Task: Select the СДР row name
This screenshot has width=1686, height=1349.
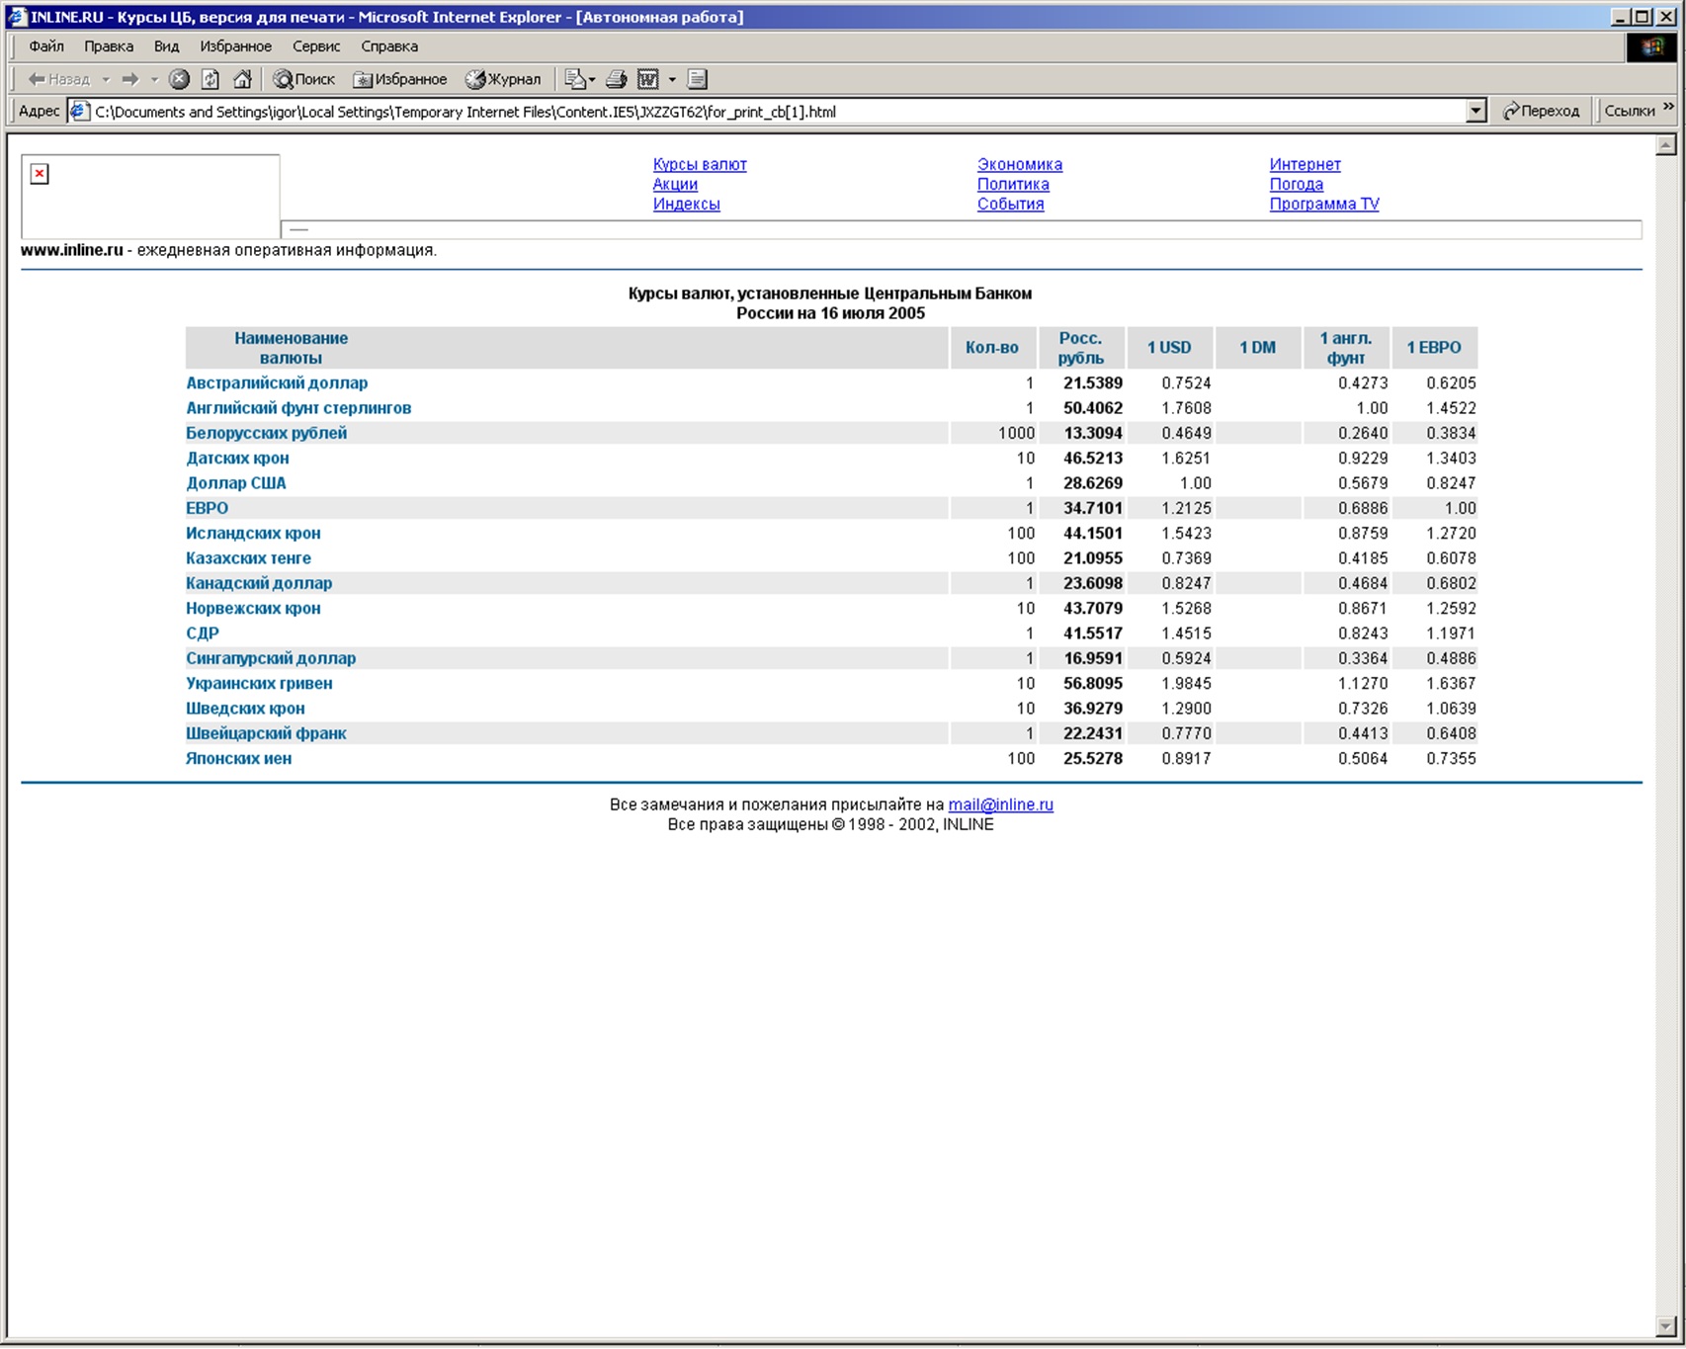Action: coord(203,633)
